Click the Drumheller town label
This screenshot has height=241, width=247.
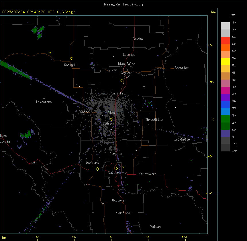[183, 139]
